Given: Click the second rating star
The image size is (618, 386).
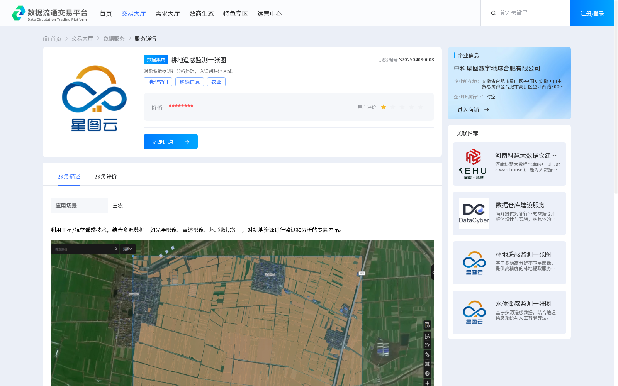Looking at the screenshot, I should [x=393, y=107].
